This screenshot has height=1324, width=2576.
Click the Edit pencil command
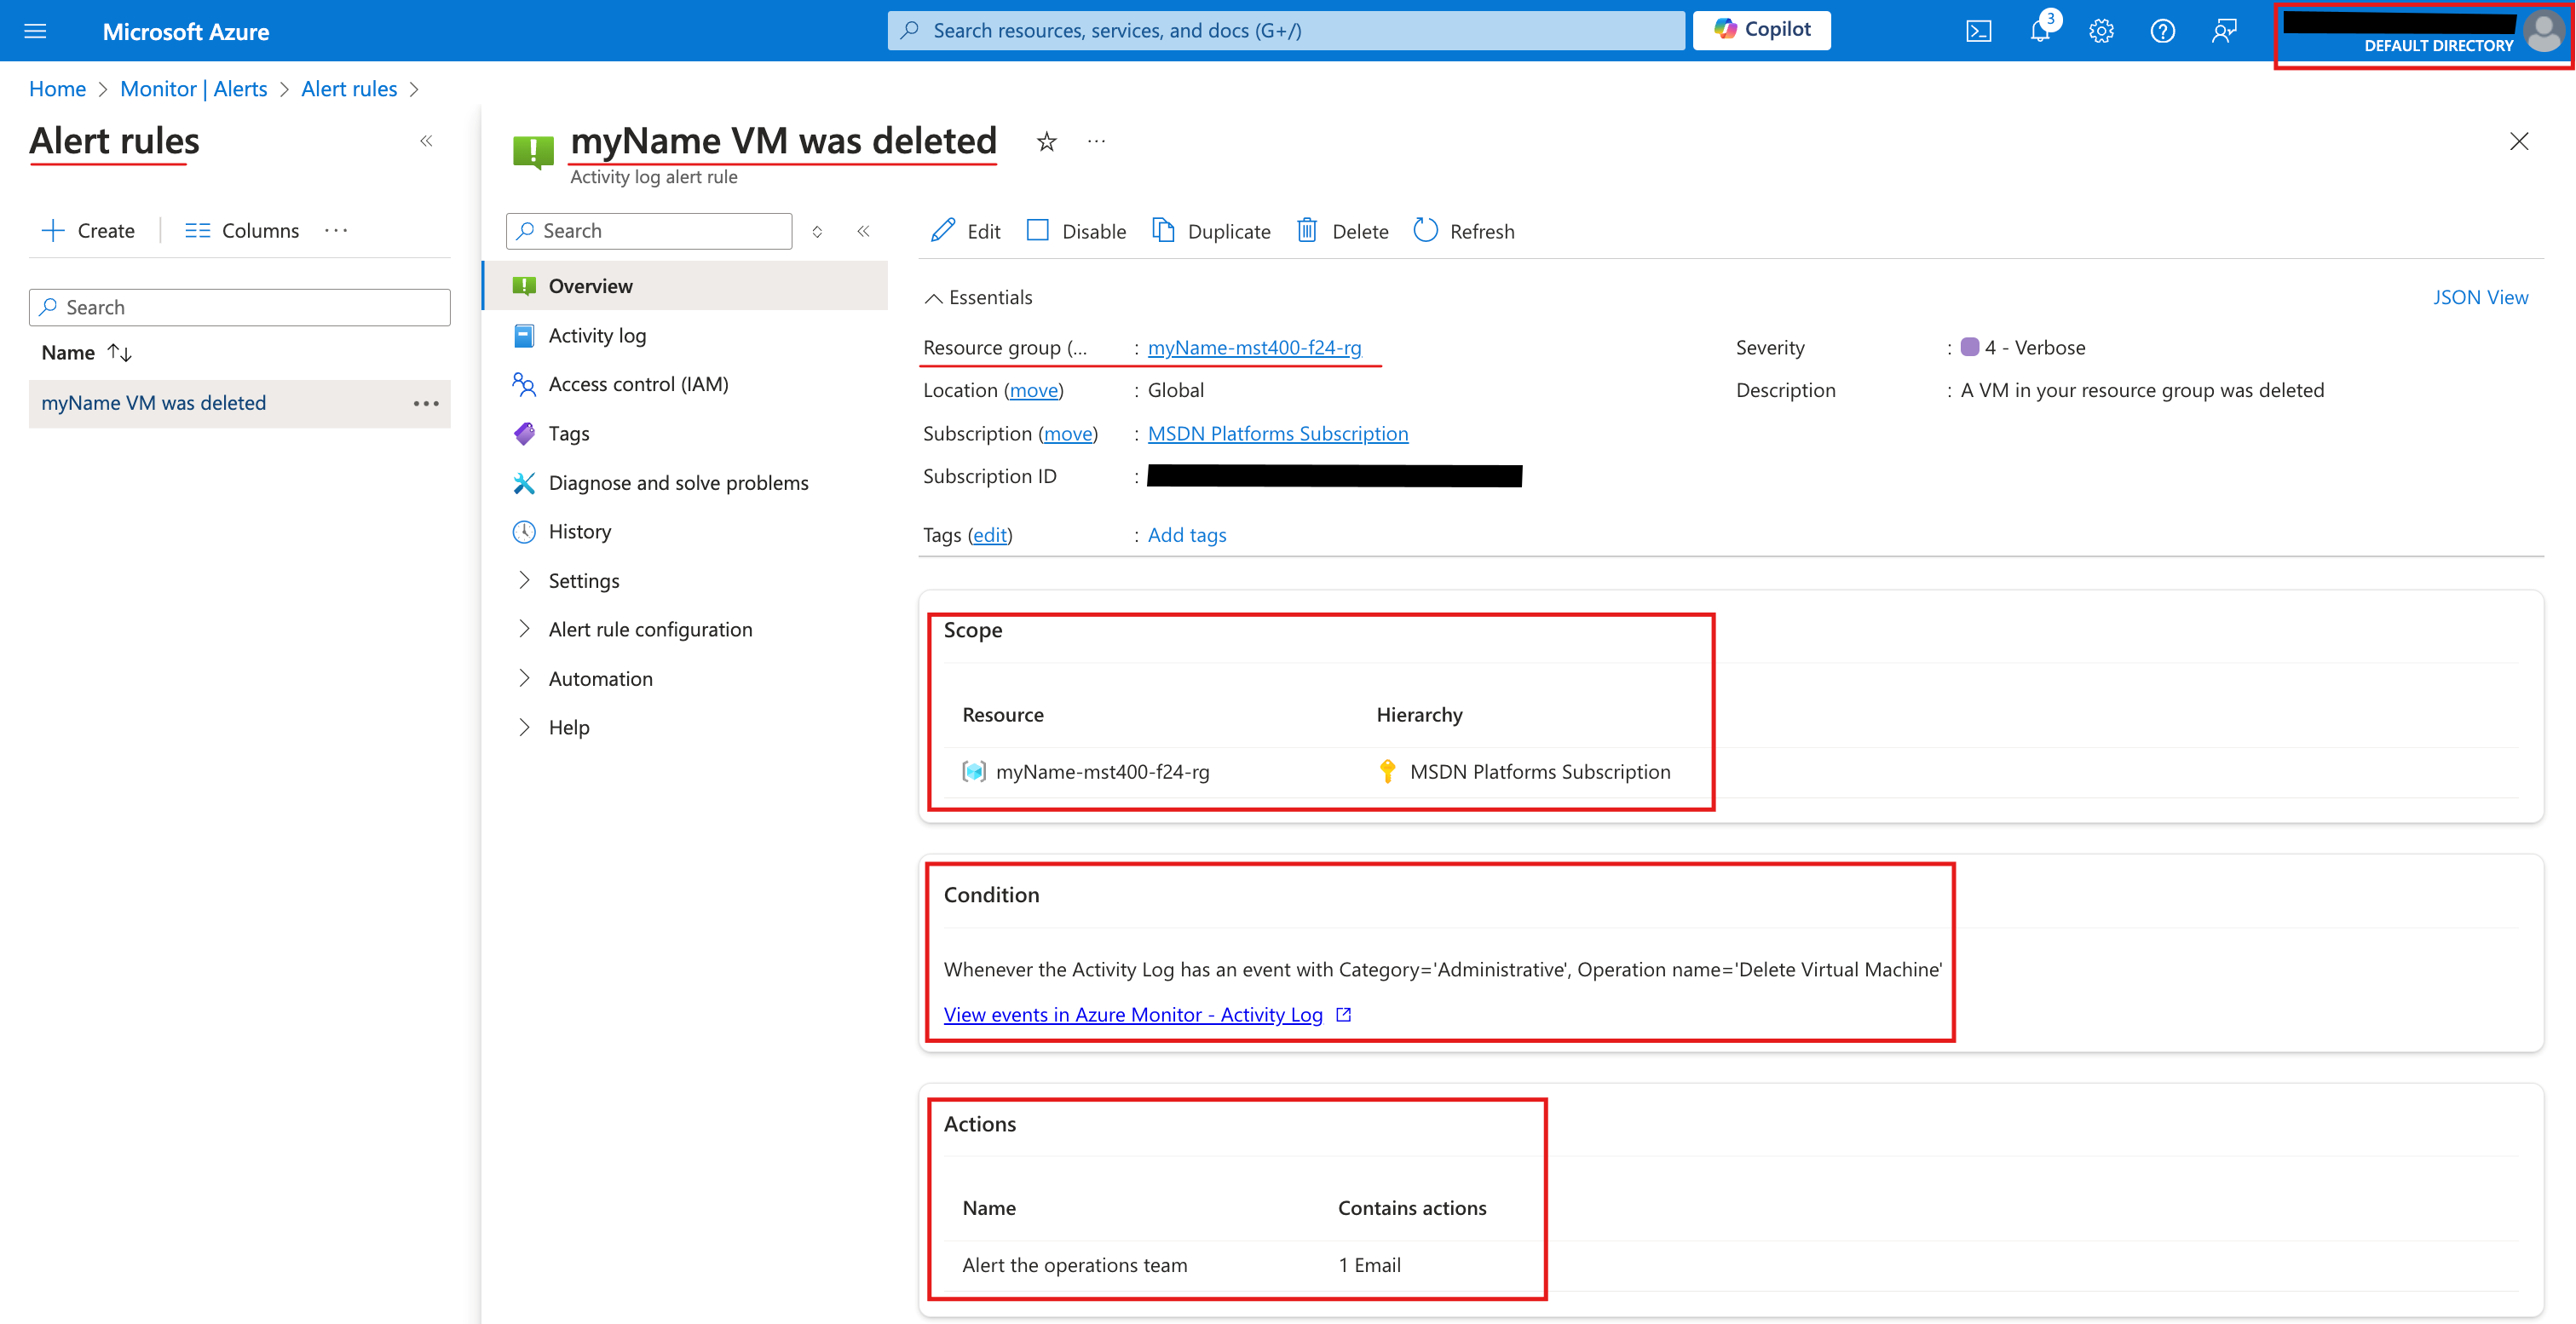click(965, 231)
